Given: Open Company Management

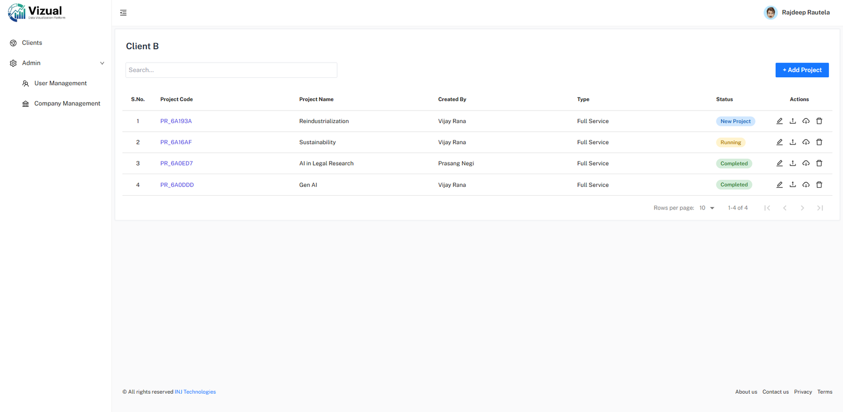Looking at the screenshot, I should coord(67,104).
